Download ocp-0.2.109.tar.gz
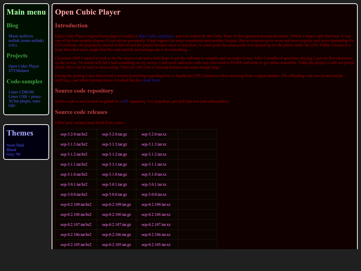 click(x=117, y=205)
